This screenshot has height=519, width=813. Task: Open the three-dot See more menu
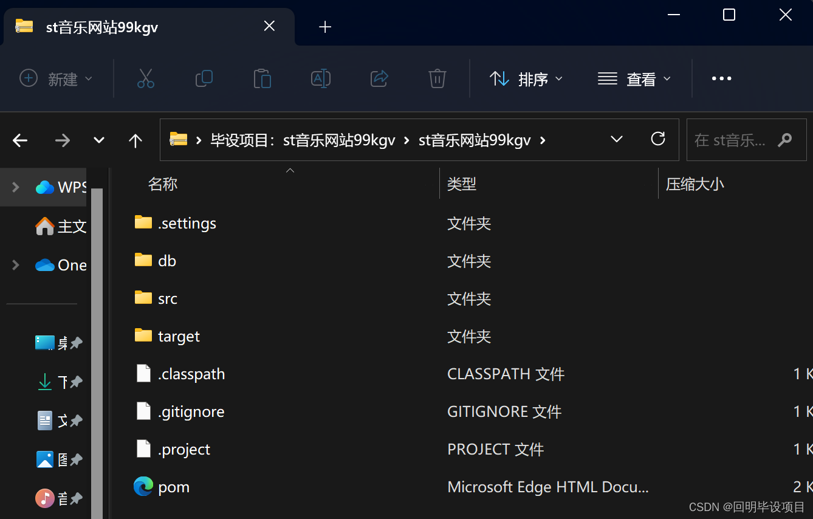pyautogui.click(x=721, y=78)
